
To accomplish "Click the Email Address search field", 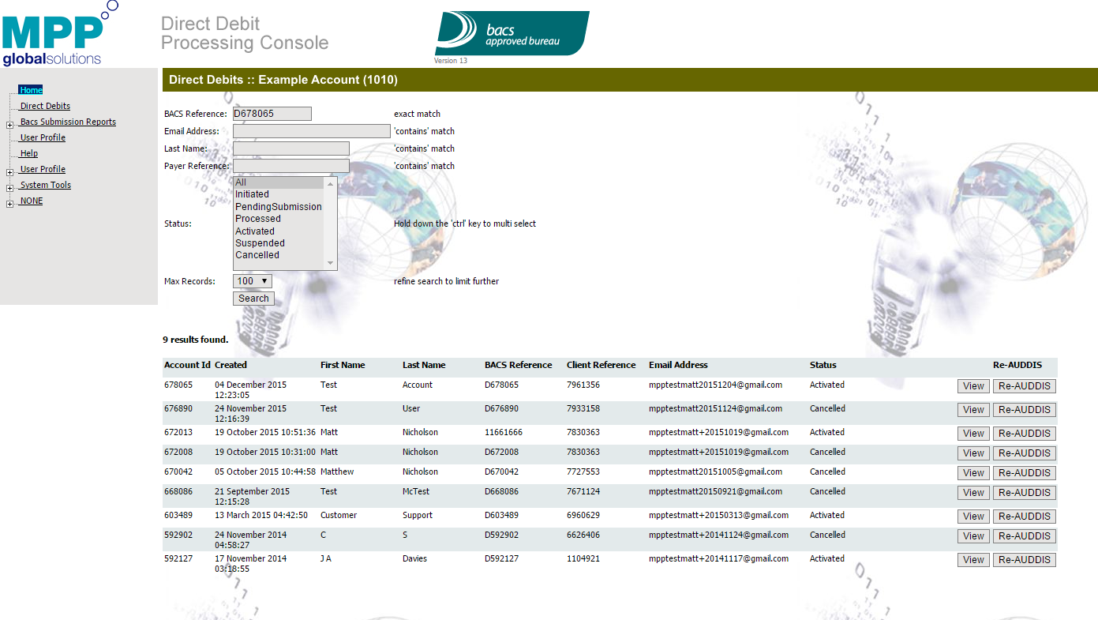I will click(x=311, y=131).
